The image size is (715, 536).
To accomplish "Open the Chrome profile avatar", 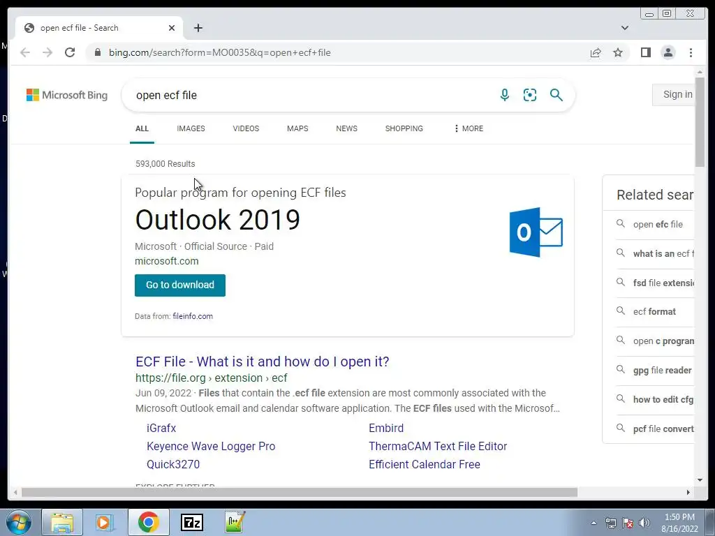I will coord(668,52).
